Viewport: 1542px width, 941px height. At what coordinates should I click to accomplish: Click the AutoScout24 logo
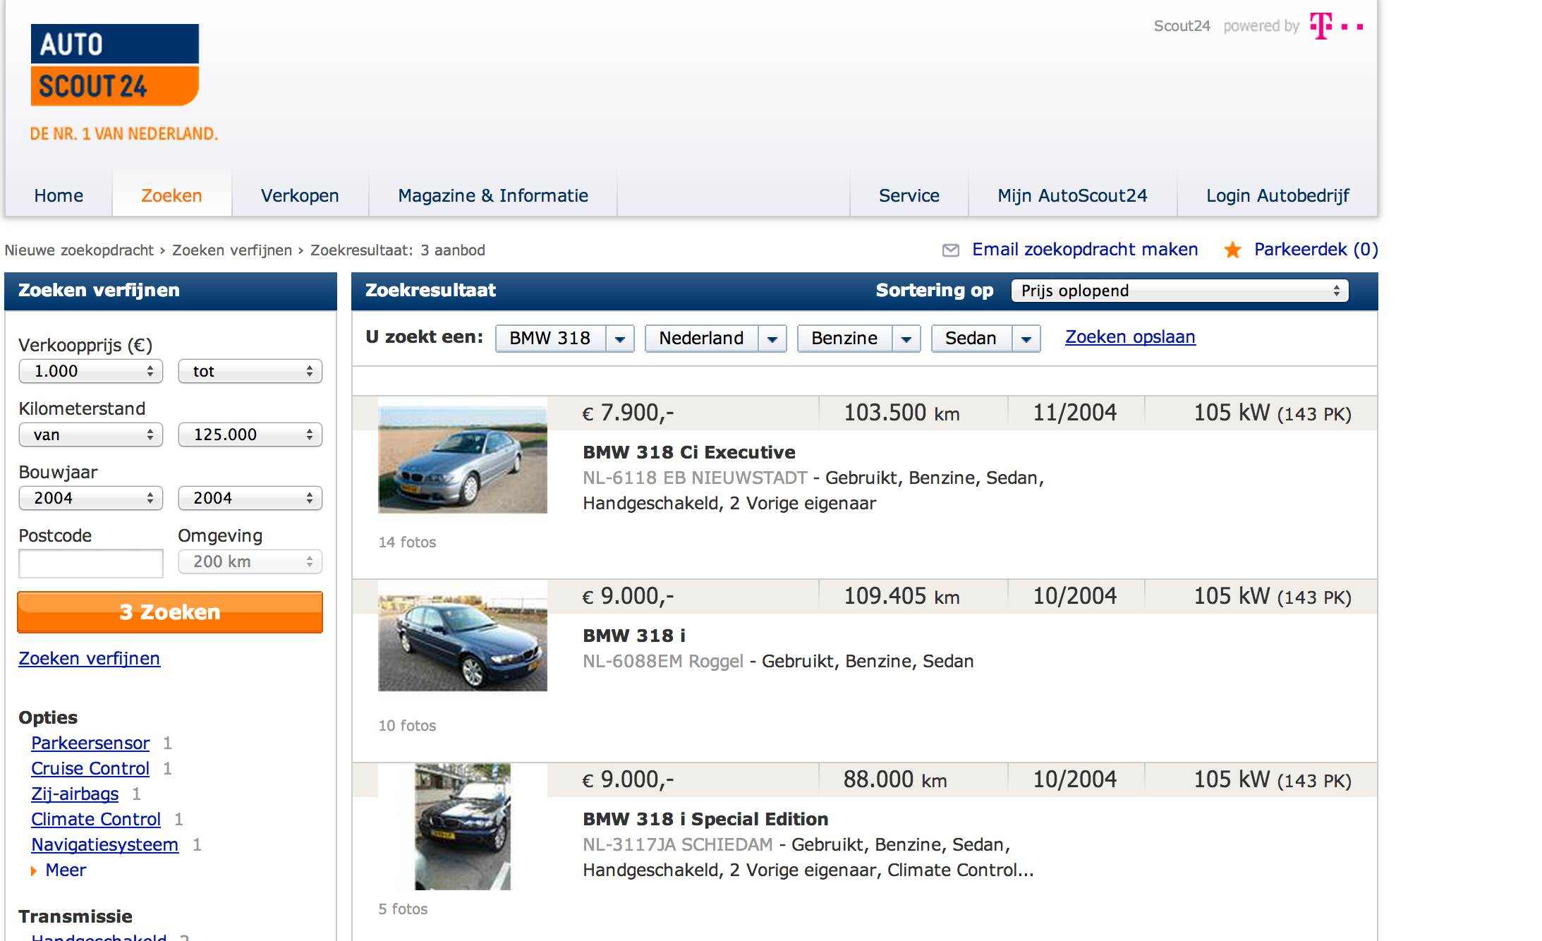(114, 65)
